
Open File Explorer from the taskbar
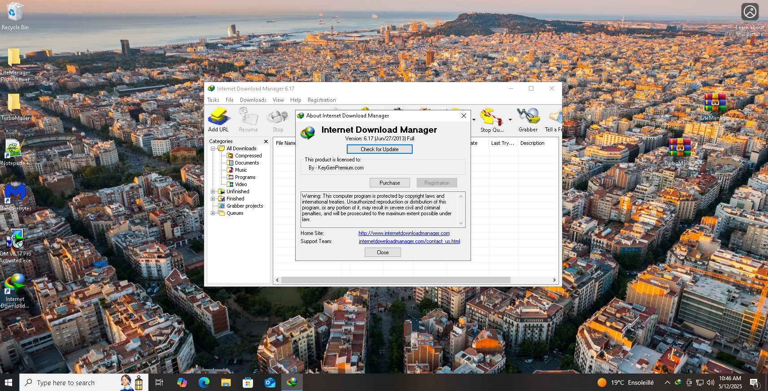[x=226, y=382]
